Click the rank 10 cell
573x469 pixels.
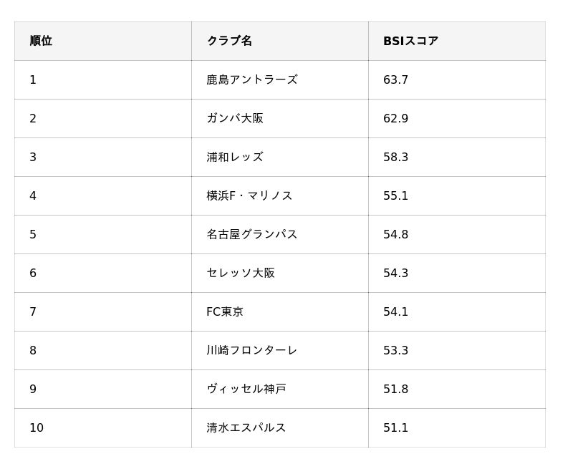[x=102, y=428]
